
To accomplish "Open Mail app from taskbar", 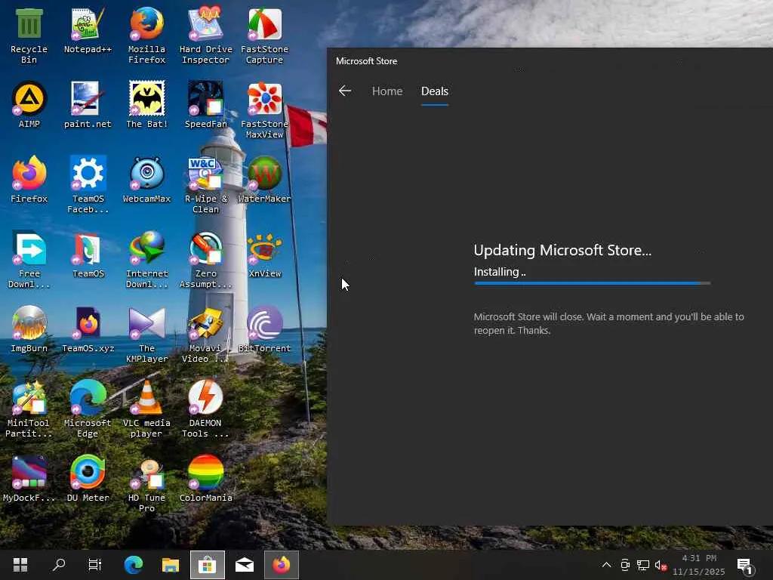I will tap(244, 565).
